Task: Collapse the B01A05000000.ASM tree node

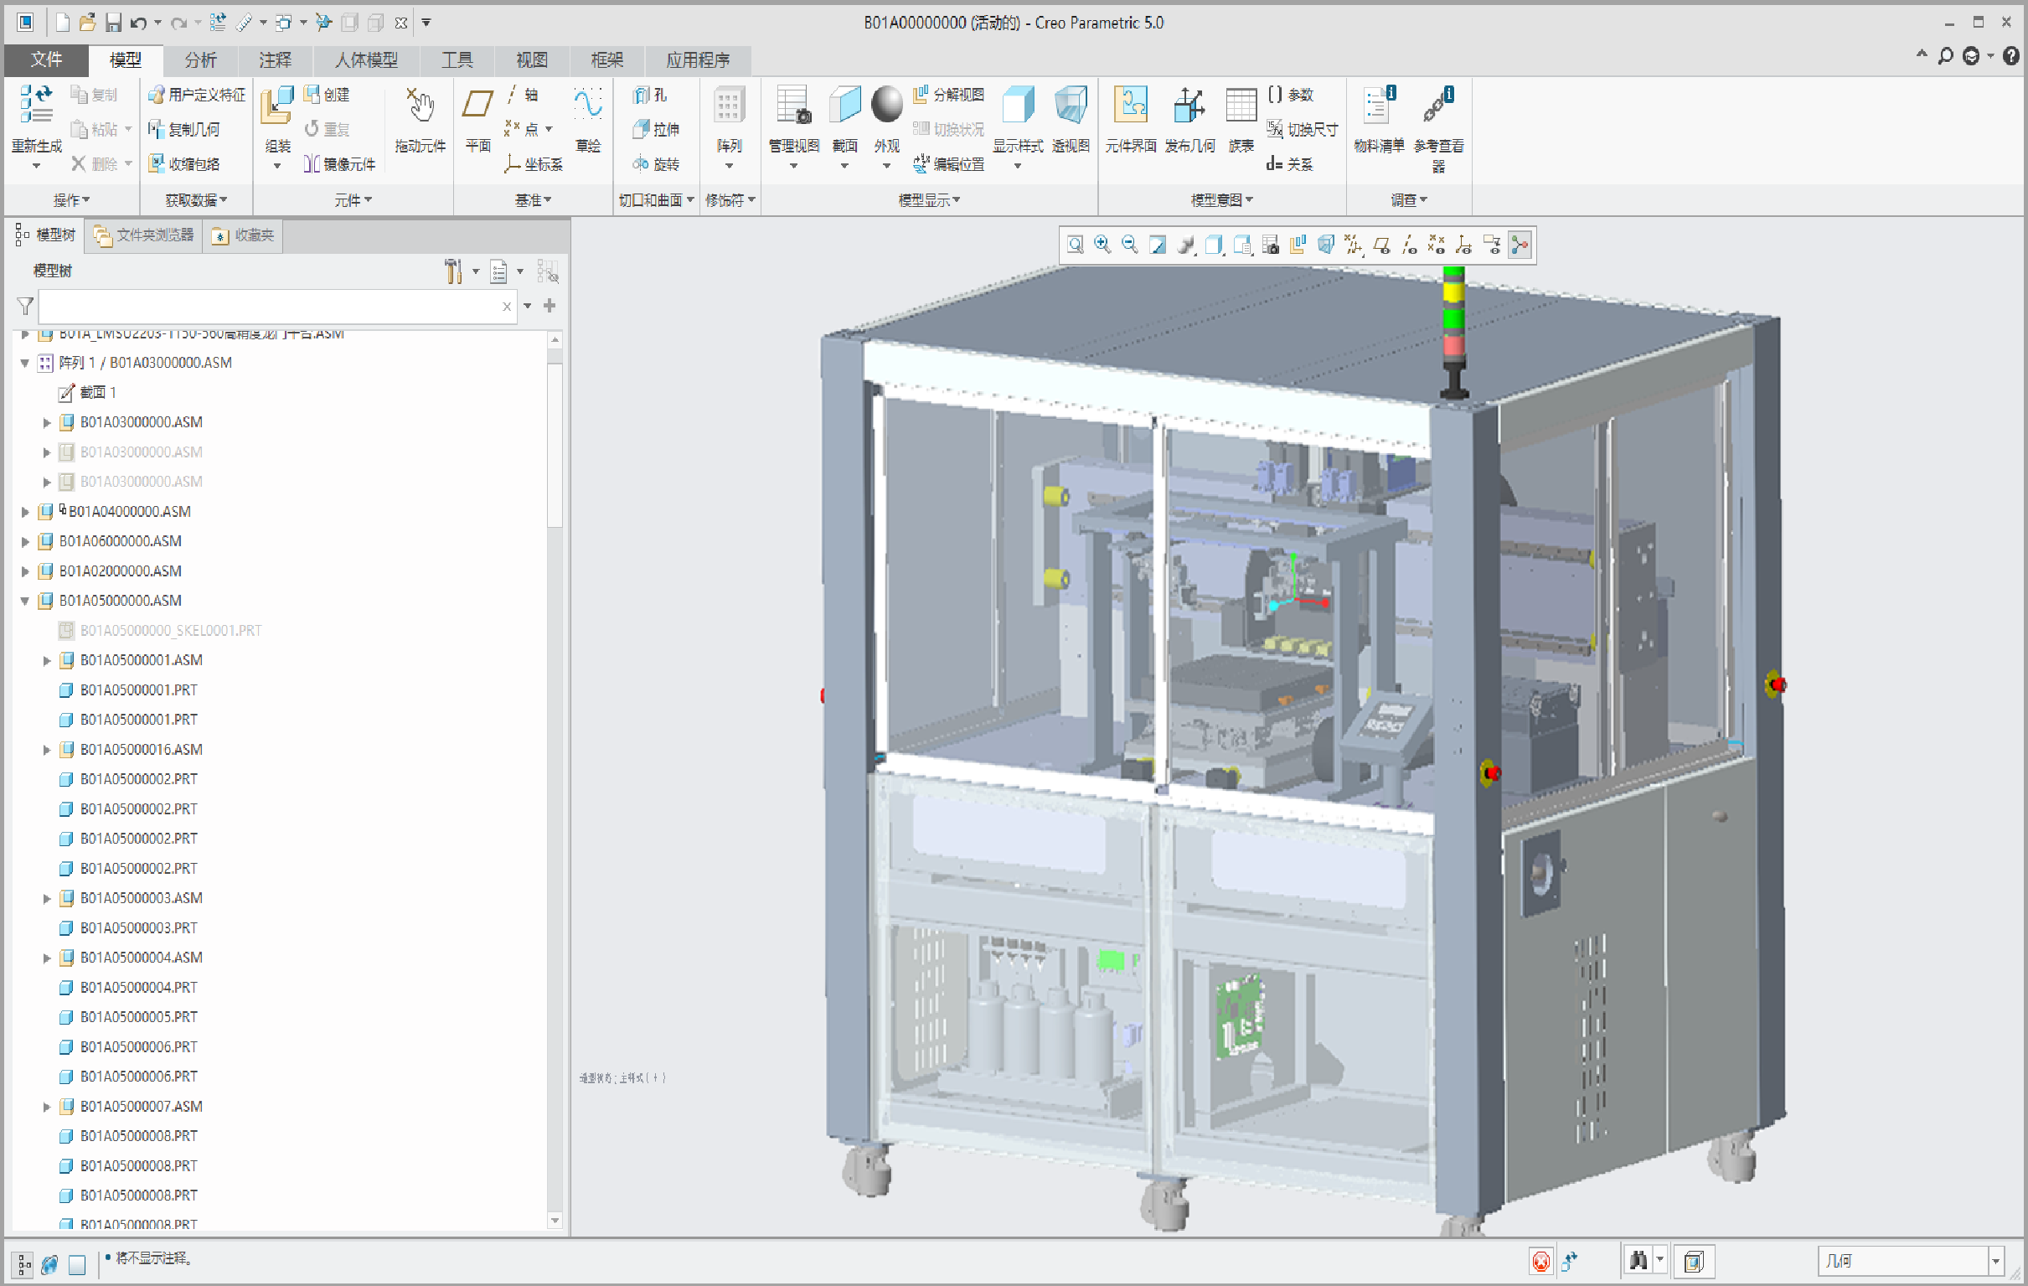Action: tap(25, 601)
